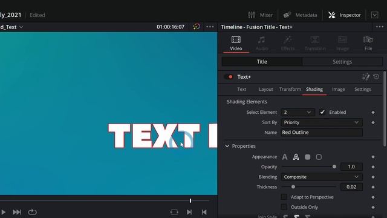This screenshot has width=387, height=218.
Task: Click the Inspector panel scrollbar
Action: 385,108
